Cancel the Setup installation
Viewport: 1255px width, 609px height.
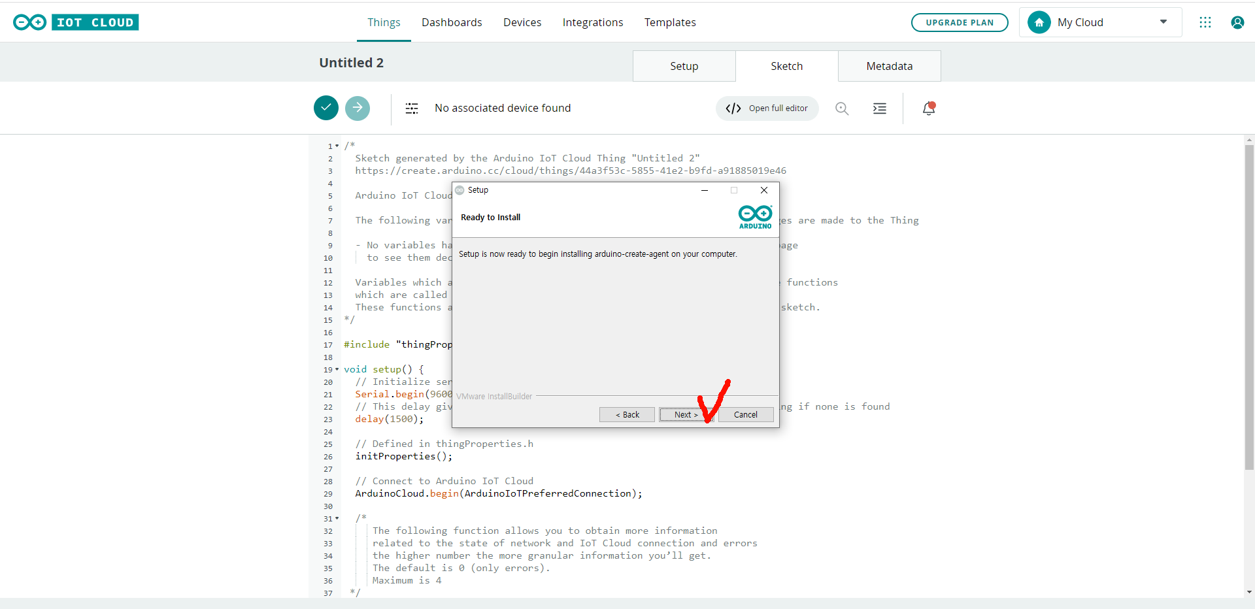[x=746, y=415]
